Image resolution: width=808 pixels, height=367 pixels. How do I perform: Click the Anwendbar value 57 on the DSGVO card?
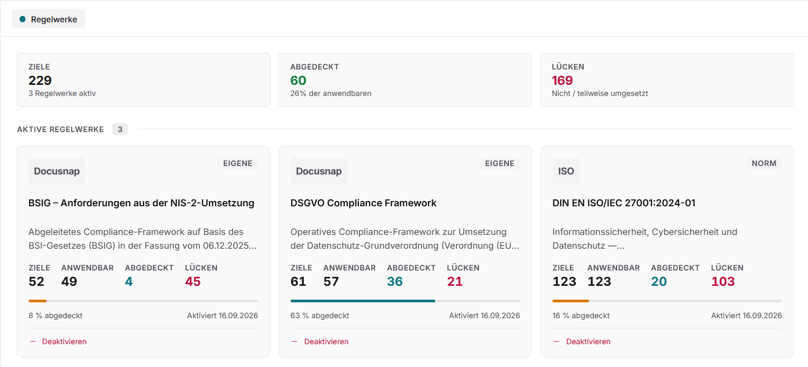coord(331,282)
